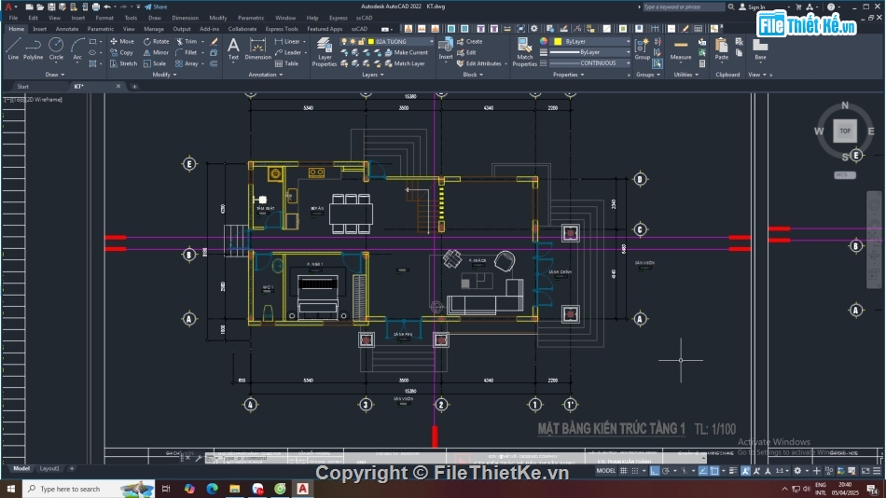This screenshot has height=498, width=886.
Task: Click the object color wheel swatch
Action: [544, 41]
